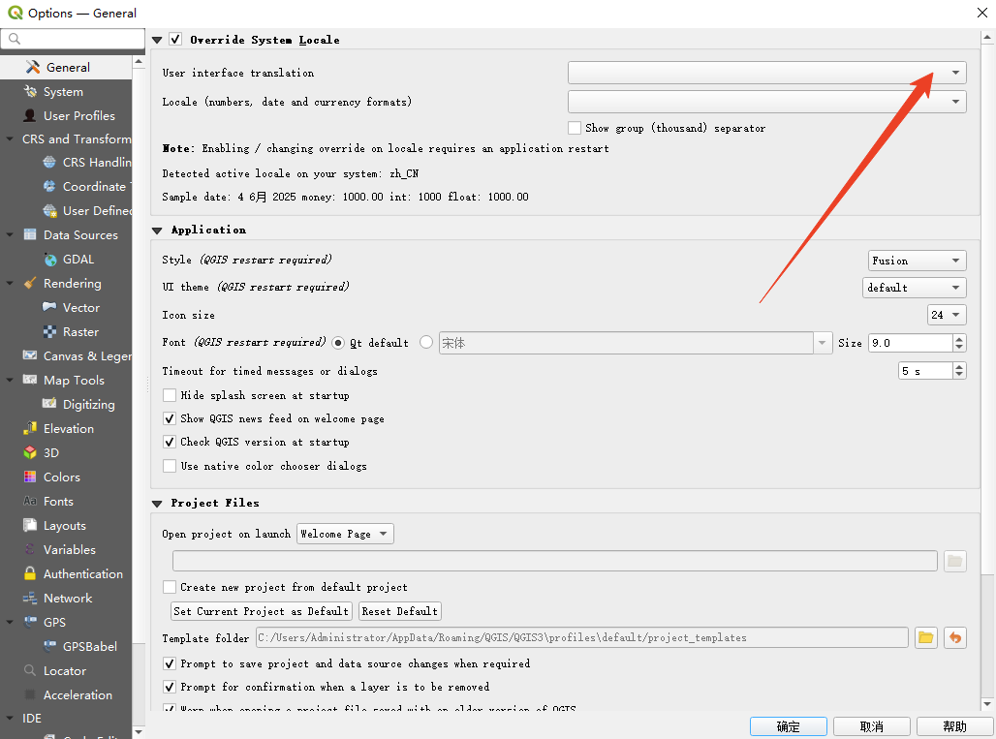The width and height of the screenshot is (996, 739).
Task: Click the Authentication padlock icon
Action: [x=30, y=574]
